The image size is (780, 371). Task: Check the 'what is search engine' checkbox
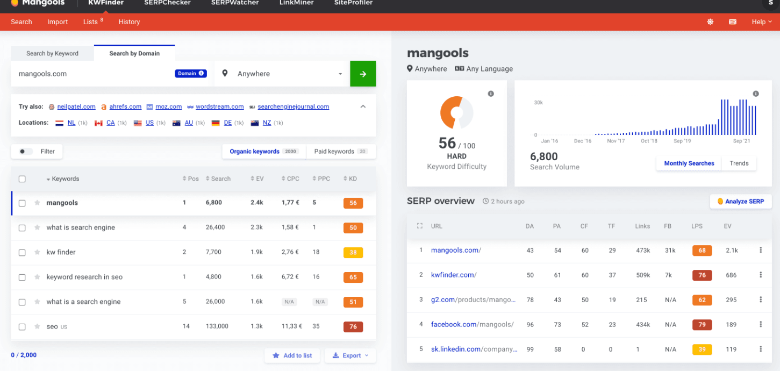(22, 228)
